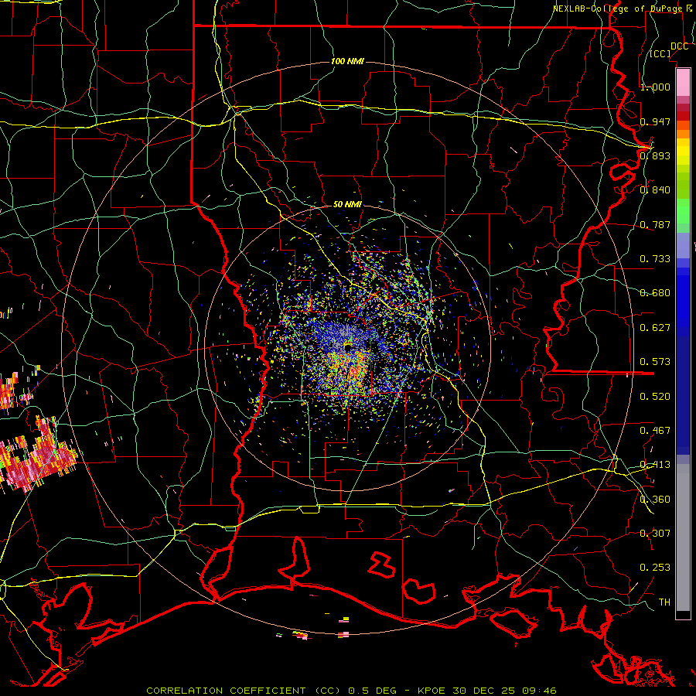This screenshot has height=696, width=696.
Task: Click the 0.253 scale label
Action: [x=655, y=568]
